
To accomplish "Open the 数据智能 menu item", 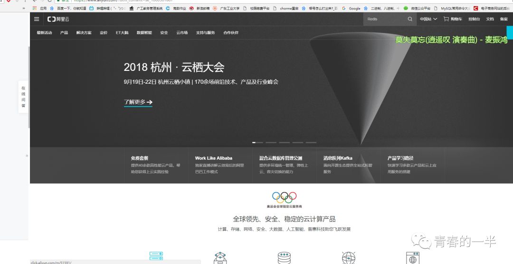I will [144, 32].
